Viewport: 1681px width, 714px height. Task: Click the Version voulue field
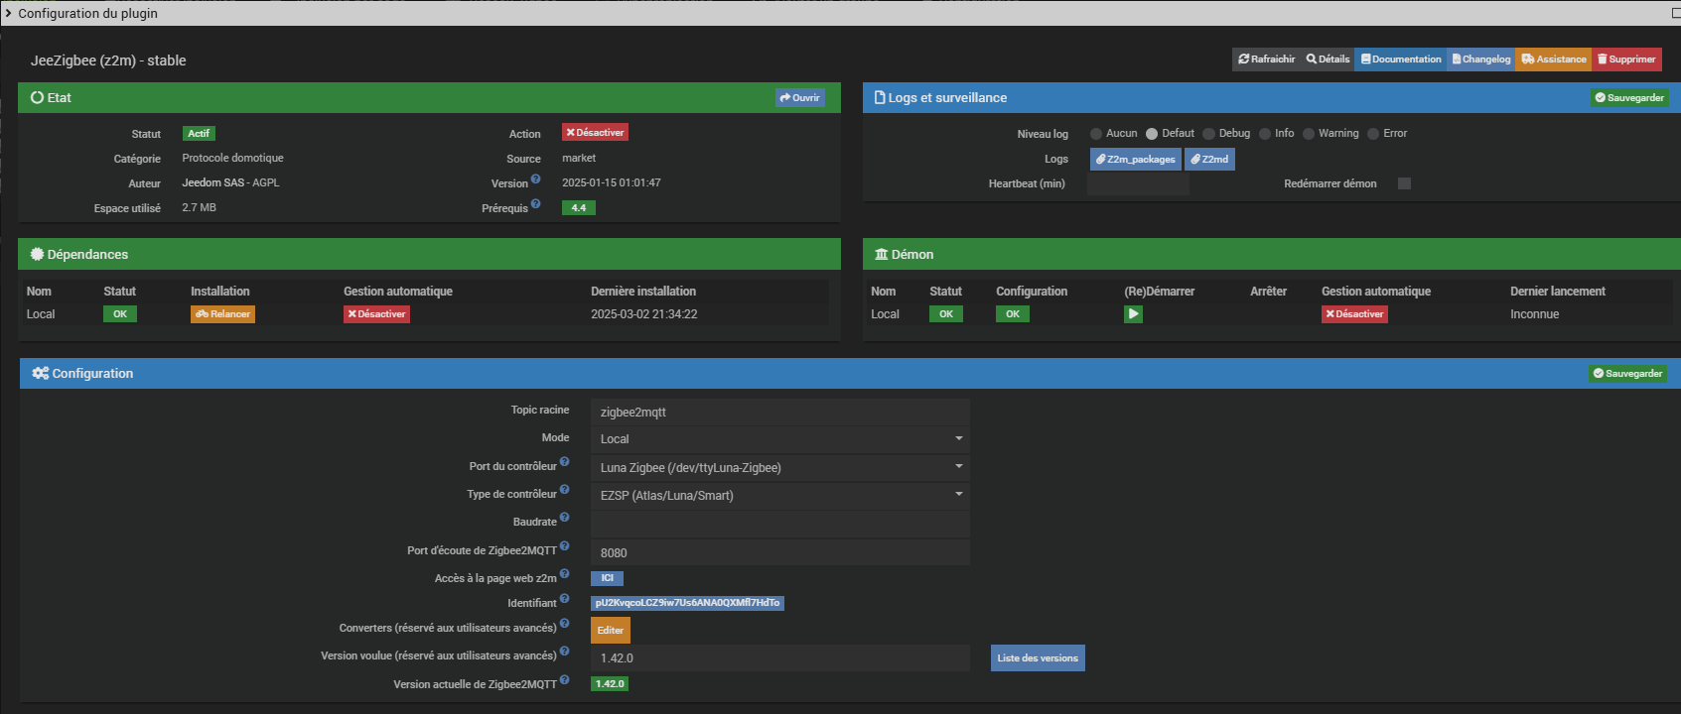[x=779, y=658]
